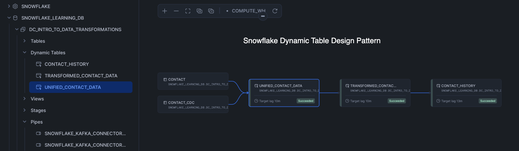
Task: Click 'Target lag 10m' on UNIFIED_CONTACT_DATA node
Action: point(270,101)
